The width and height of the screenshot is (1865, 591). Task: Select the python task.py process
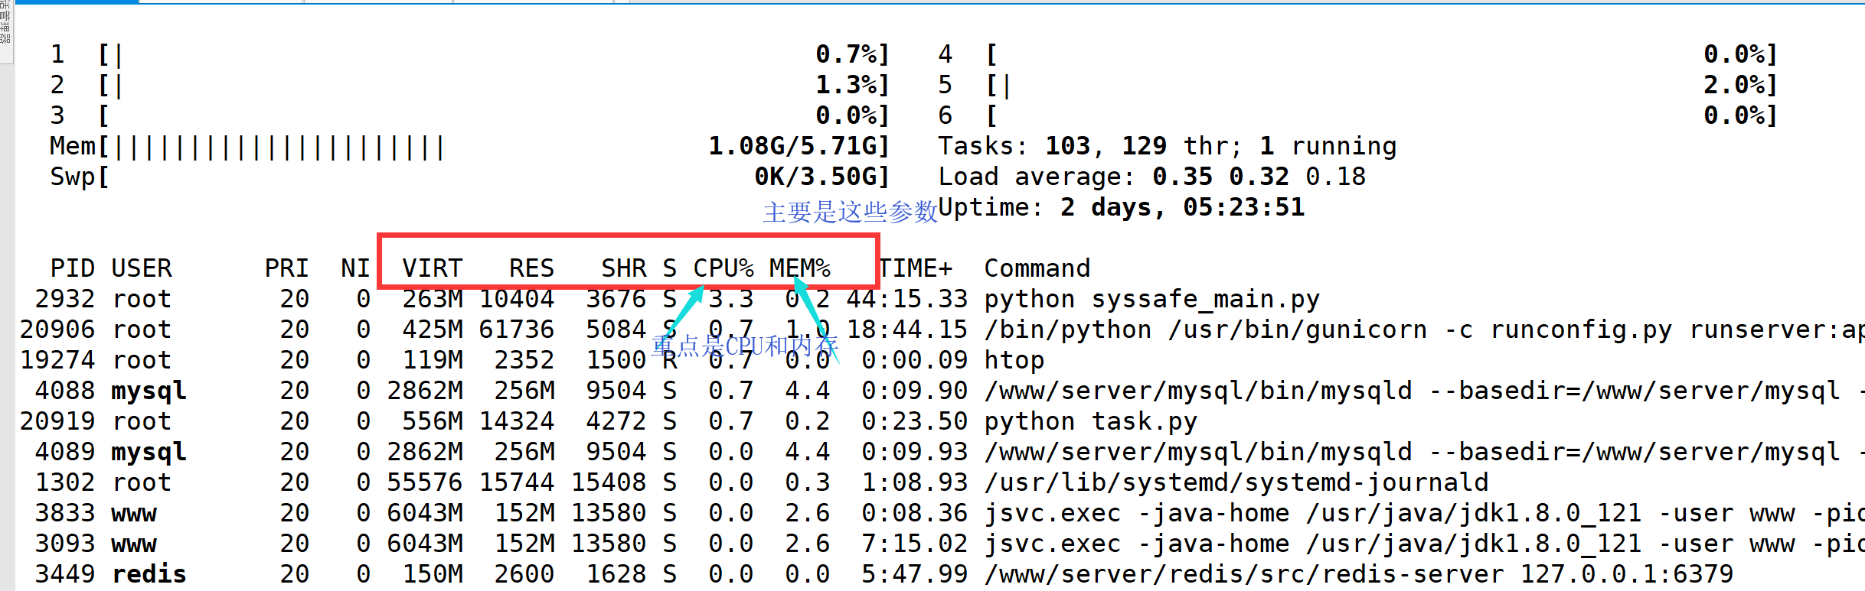tap(1090, 421)
